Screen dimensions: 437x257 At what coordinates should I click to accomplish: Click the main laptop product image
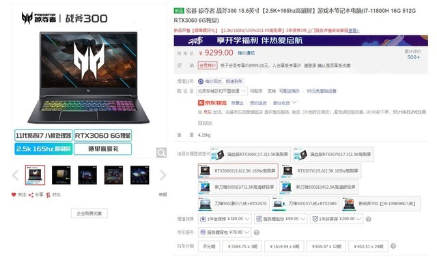tap(89, 77)
